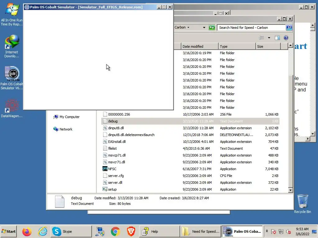Click the red flag action center tray icon

(273, 231)
